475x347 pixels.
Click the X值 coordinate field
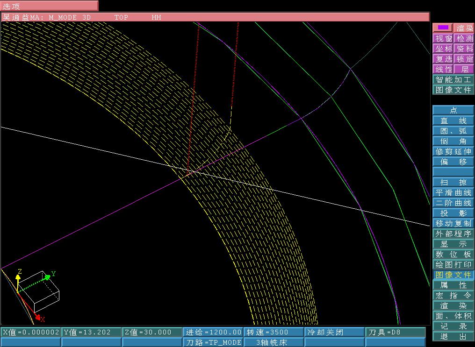(x=30, y=332)
